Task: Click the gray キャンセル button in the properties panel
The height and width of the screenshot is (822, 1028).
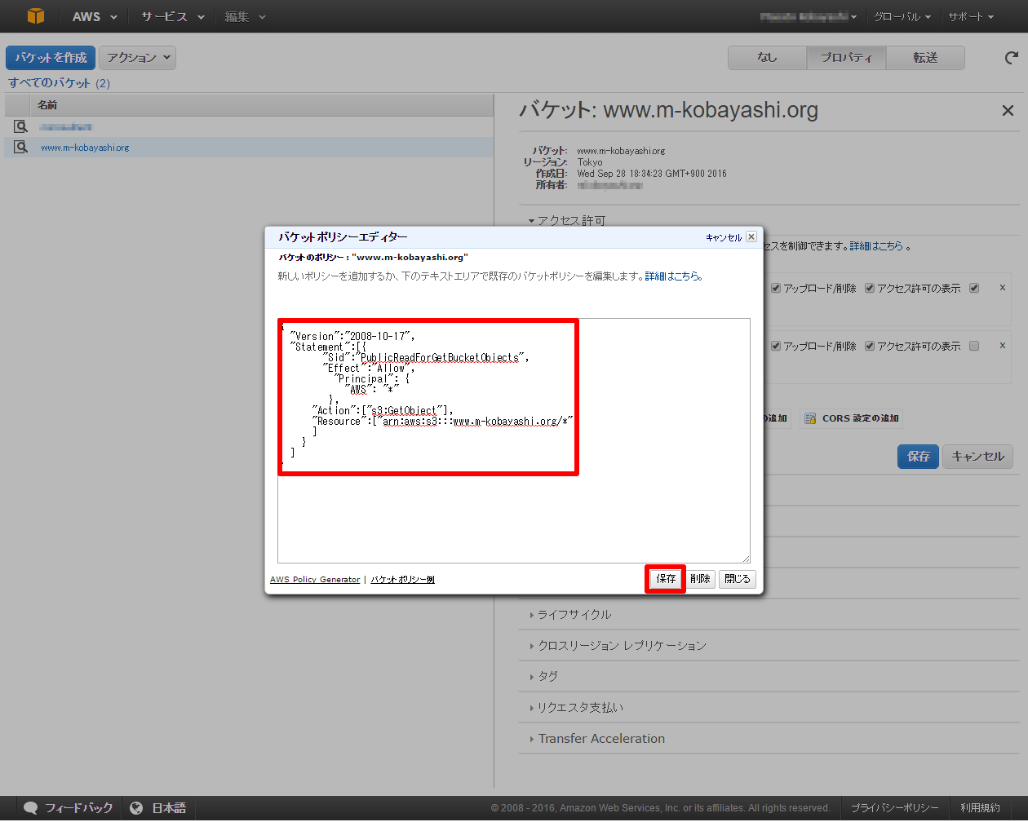Action: coord(978,456)
